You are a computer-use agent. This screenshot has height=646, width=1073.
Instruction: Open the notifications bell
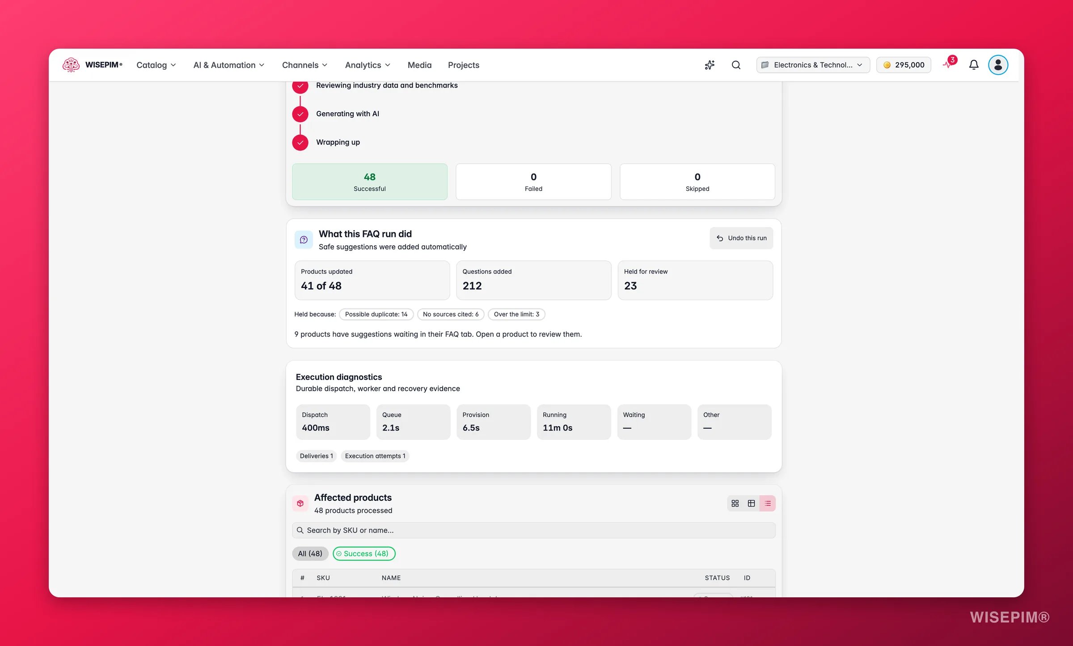(974, 65)
